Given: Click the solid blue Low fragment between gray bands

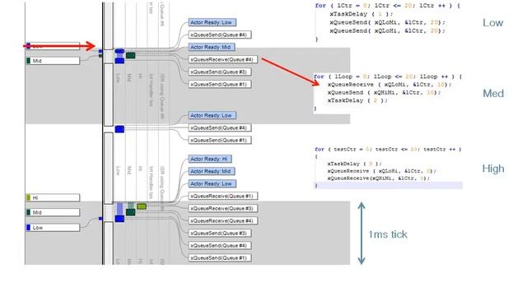Looking at the screenshot, I should tap(119, 129).
